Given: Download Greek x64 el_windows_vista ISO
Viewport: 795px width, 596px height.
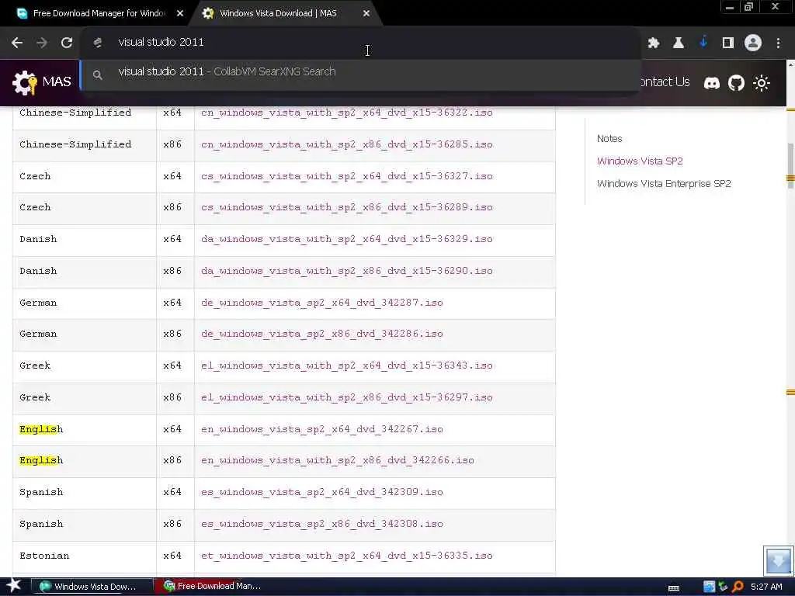Looking at the screenshot, I should (x=347, y=366).
